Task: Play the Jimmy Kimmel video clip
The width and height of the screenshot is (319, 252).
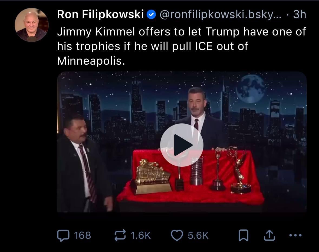Action: pyautogui.click(x=182, y=145)
